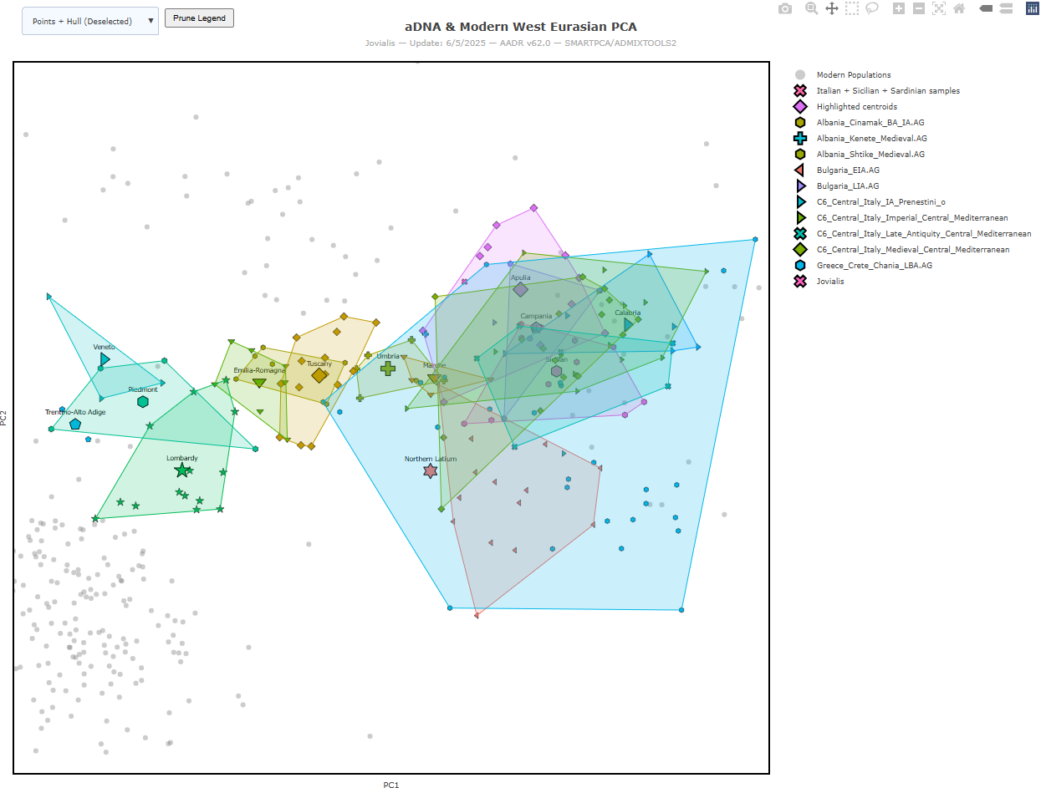Click C6_Central_Italy_Imperial_Central_Mediterranean legend label
The height and width of the screenshot is (788, 1041).
(912, 217)
